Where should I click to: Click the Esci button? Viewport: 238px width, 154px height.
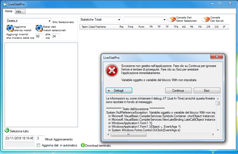pos(207,91)
